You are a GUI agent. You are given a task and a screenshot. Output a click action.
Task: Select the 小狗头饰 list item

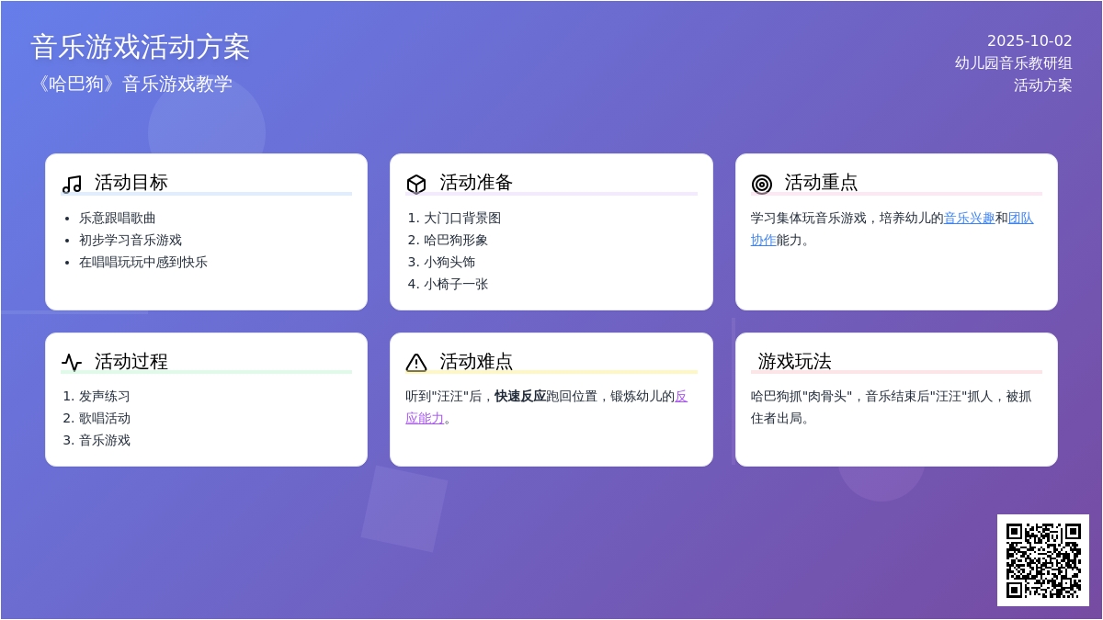(x=449, y=262)
